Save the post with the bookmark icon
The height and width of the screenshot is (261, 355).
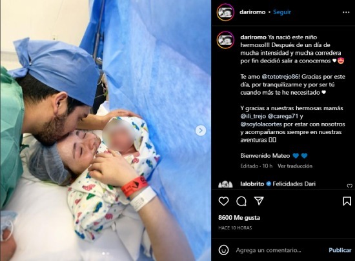(347, 201)
